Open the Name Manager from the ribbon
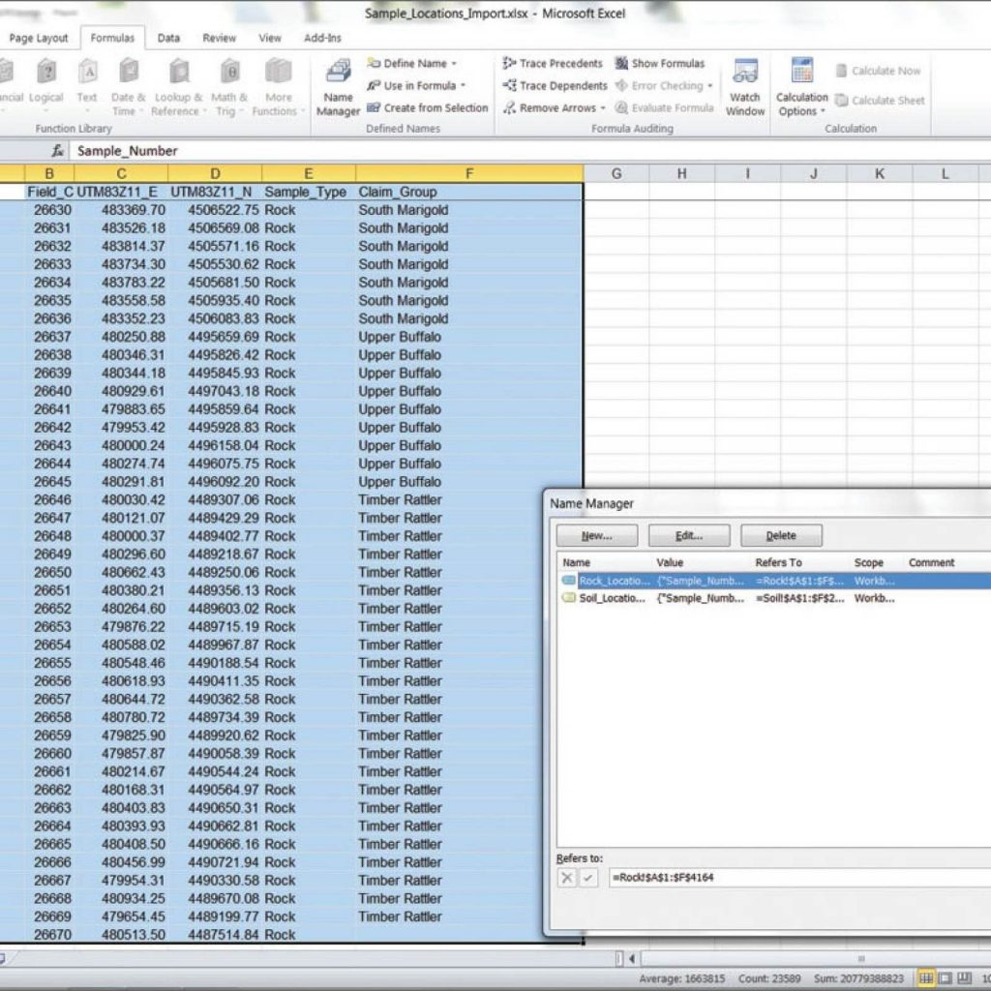The width and height of the screenshot is (991, 991). 338,85
